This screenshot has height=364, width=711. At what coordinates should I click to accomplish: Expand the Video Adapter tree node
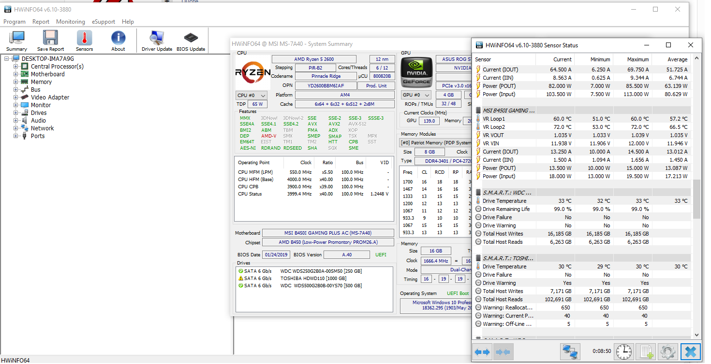click(15, 98)
